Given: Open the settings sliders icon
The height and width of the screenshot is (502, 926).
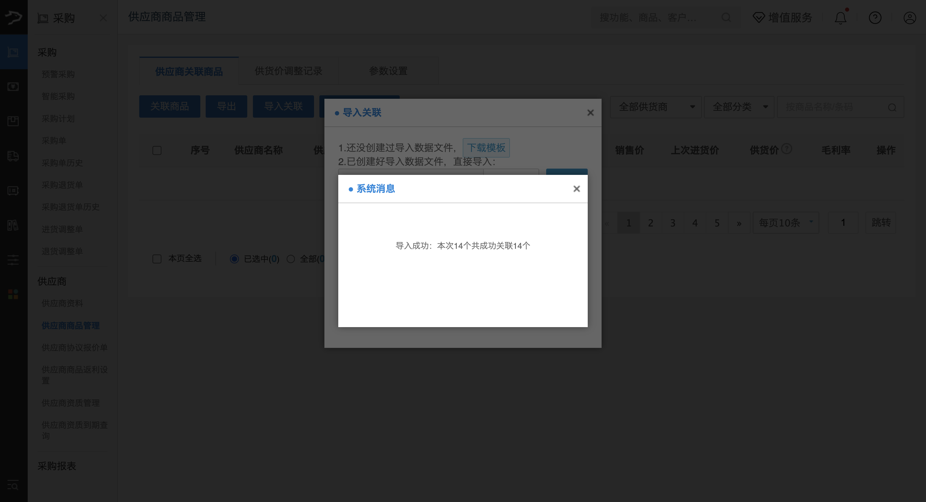Looking at the screenshot, I should (13, 260).
